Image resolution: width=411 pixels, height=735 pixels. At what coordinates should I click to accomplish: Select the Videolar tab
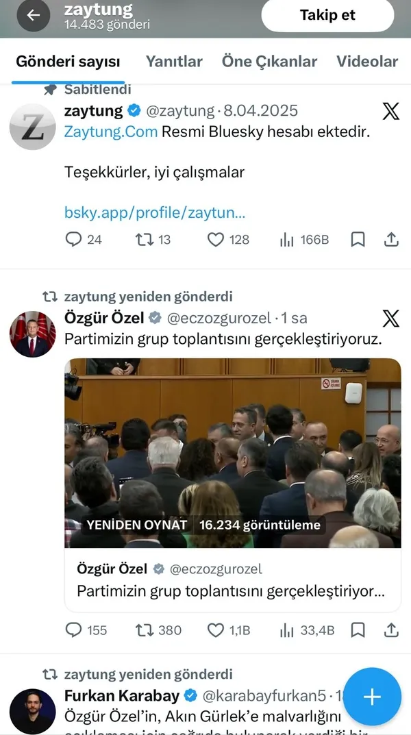[x=366, y=62]
